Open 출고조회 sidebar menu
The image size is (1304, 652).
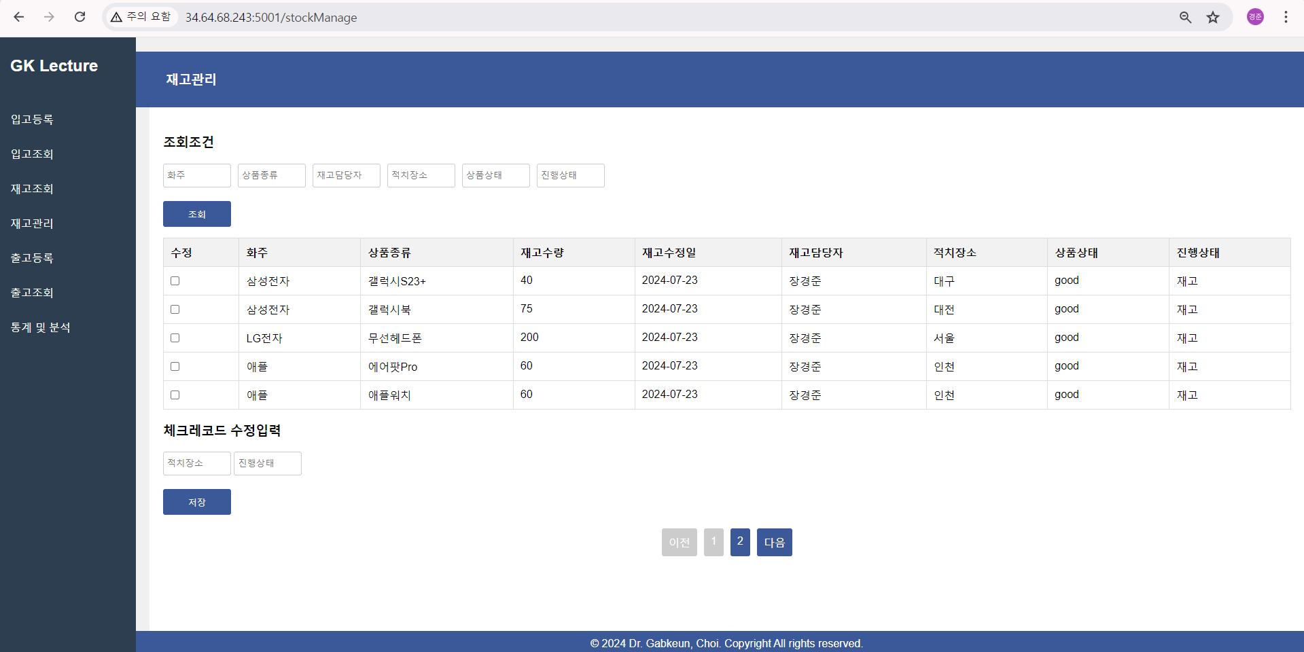32,293
